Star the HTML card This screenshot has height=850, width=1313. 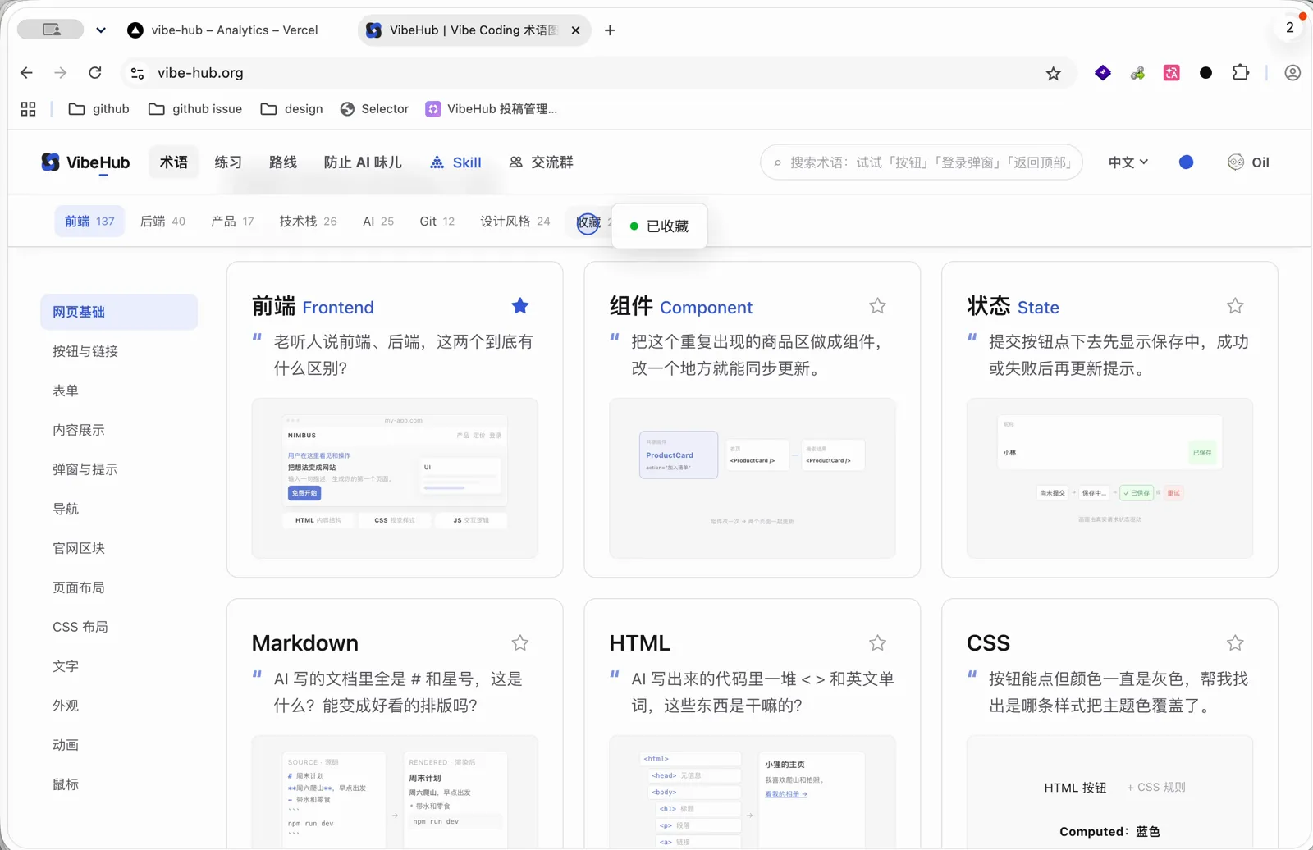coord(877,643)
